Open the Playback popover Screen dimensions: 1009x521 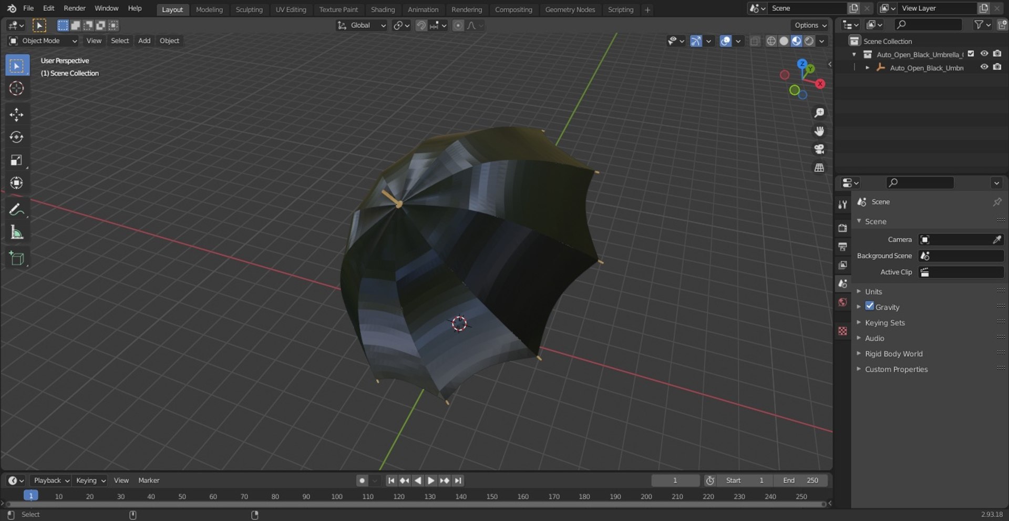[x=52, y=481]
